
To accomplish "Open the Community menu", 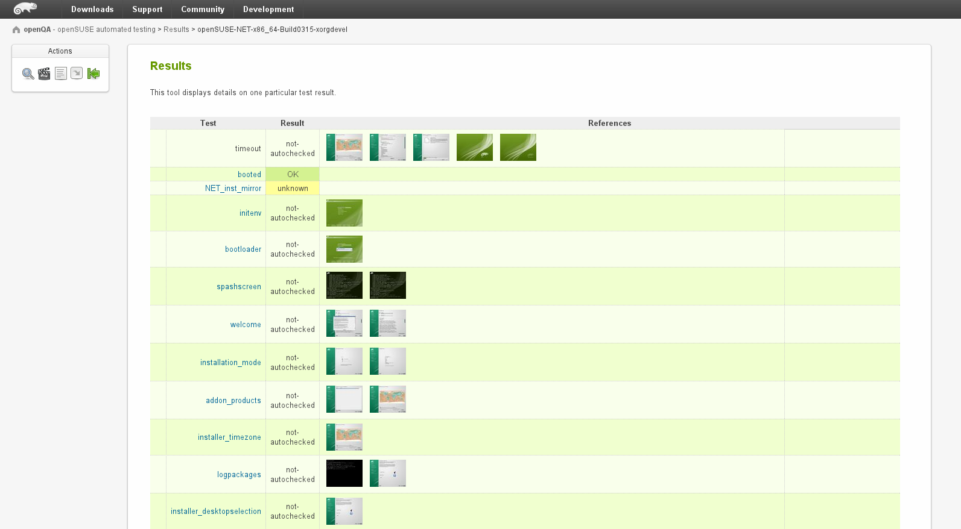I will pyautogui.click(x=203, y=9).
